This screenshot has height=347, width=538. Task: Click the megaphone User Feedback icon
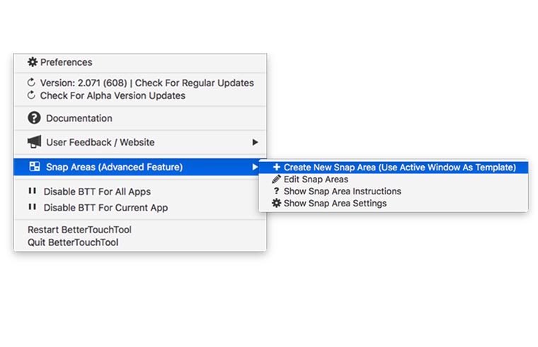pos(34,141)
